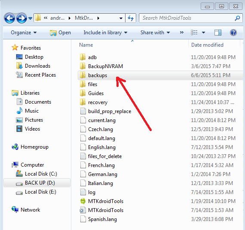Expand the arrow after andr... breadcrumb
The image size is (245, 230).
[x=70, y=18]
